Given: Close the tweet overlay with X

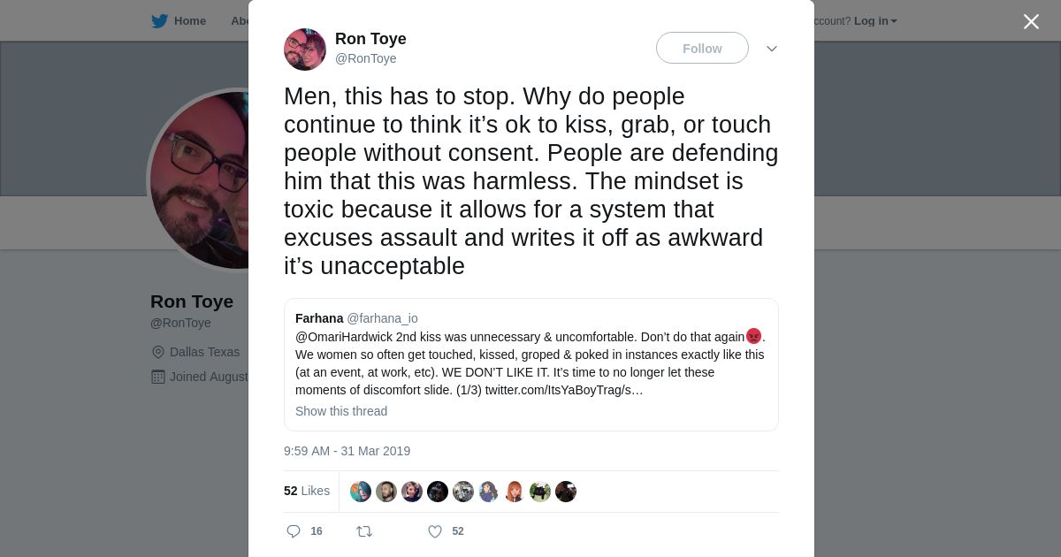Looking at the screenshot, I should [1031, 21].
